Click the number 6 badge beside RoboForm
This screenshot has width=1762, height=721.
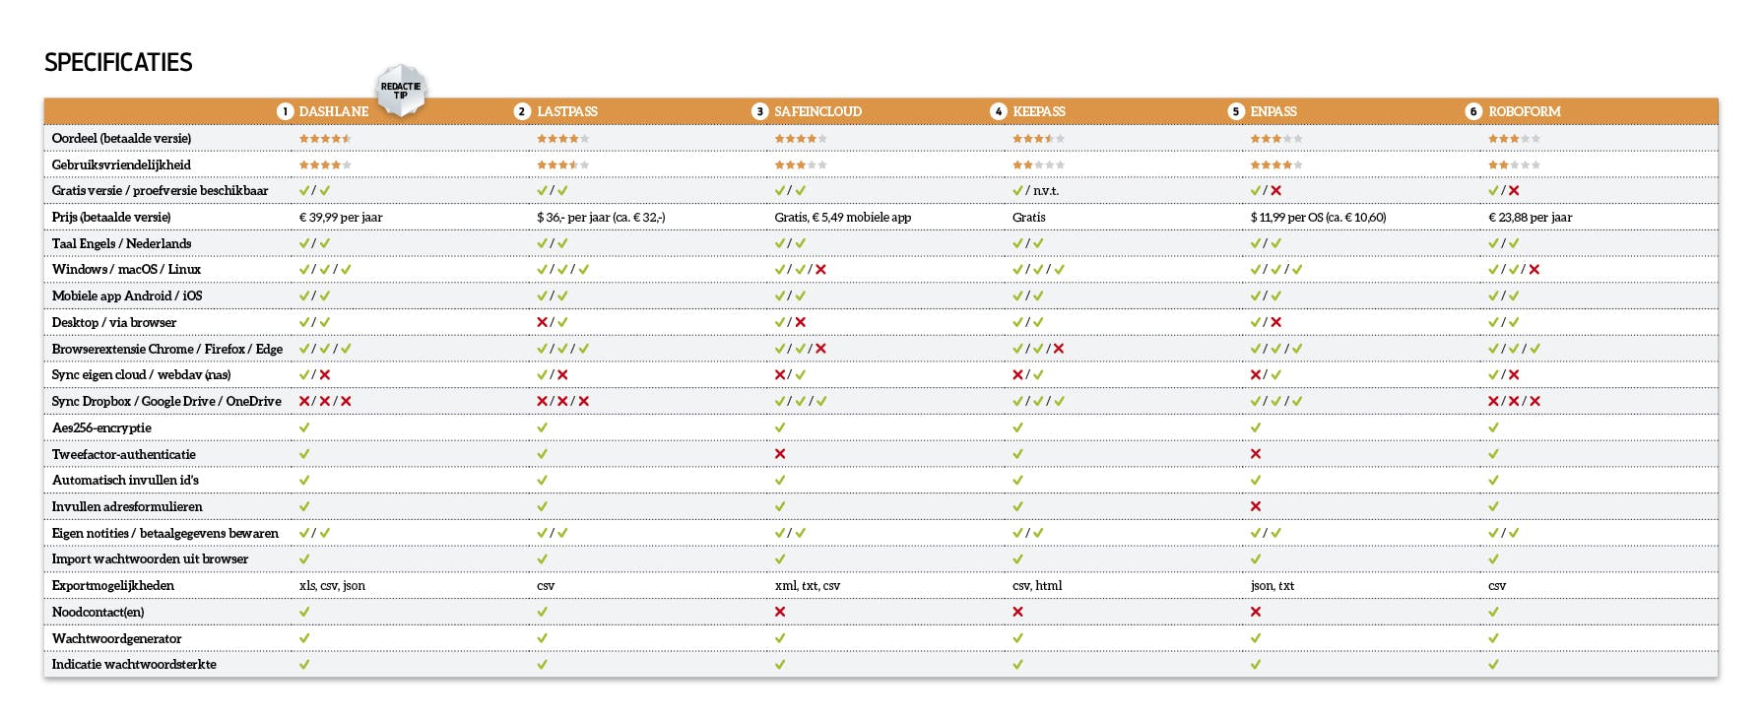tap(1473, 111)
